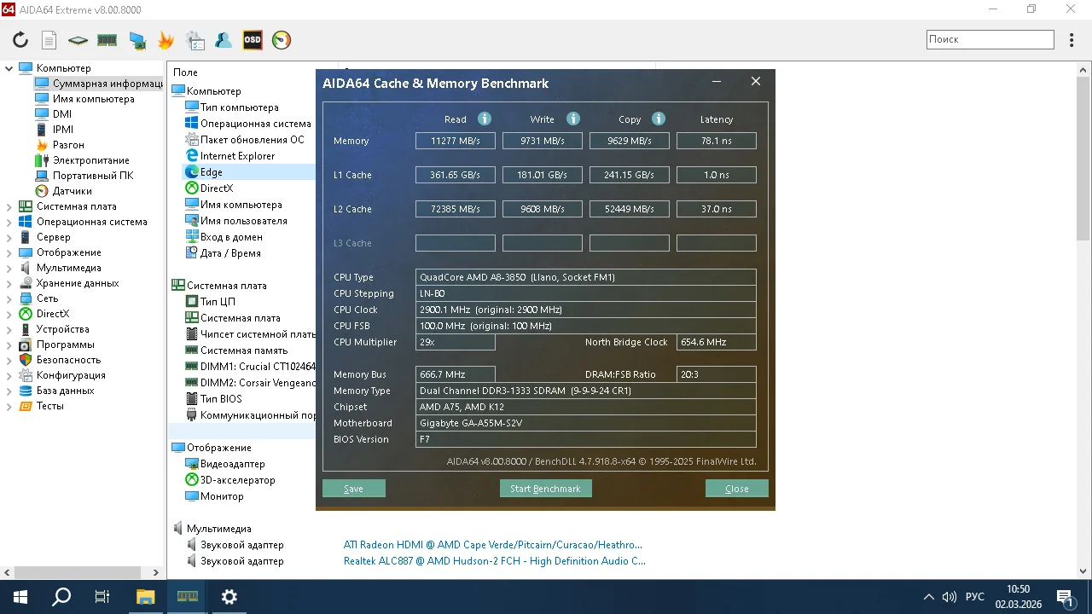The image size is (1092, 614).
Task: Click the info icon beside Copy
Action: pyautogui.click(x=659, y=119)
